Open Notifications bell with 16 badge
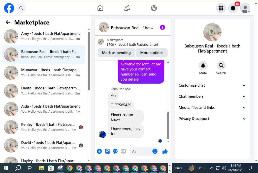Screen dimensions: 258x173 [x=233, y=8]
